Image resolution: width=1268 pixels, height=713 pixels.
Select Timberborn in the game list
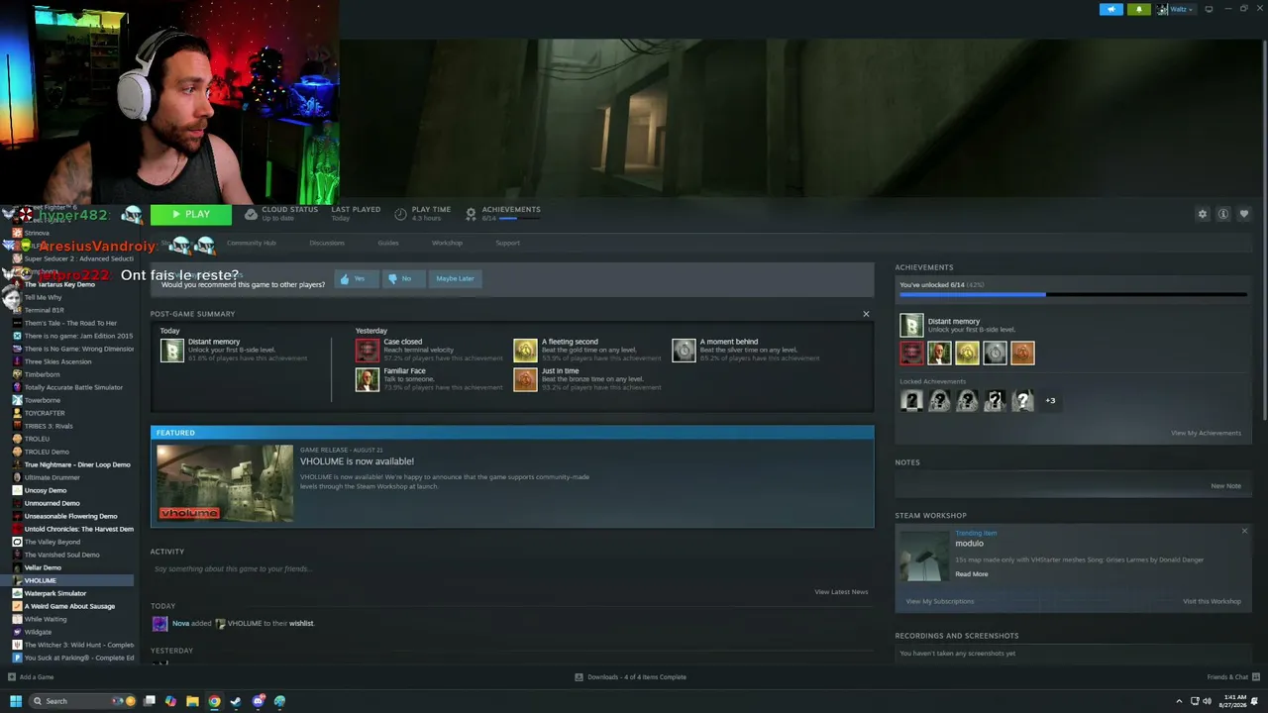coord(67,374)
